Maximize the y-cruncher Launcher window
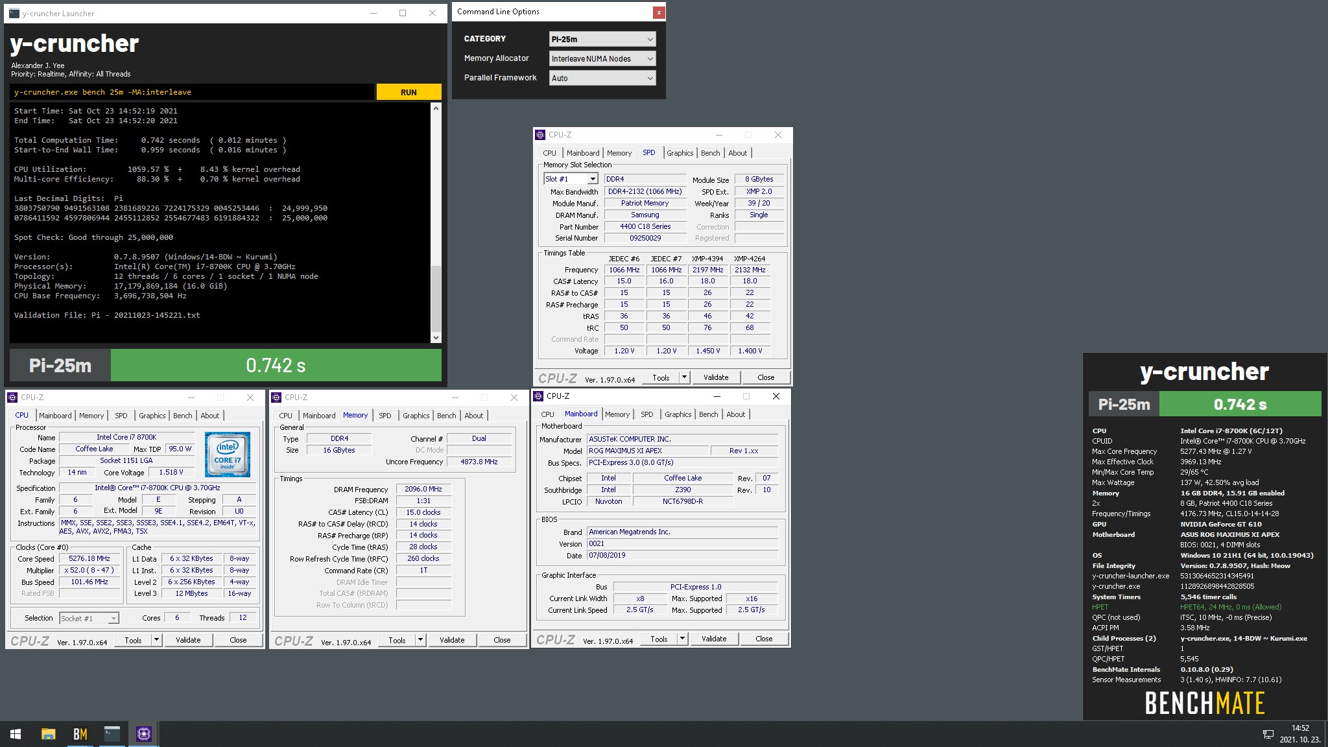Viewport: 1328px width, 747px height. tap(403, 13)
